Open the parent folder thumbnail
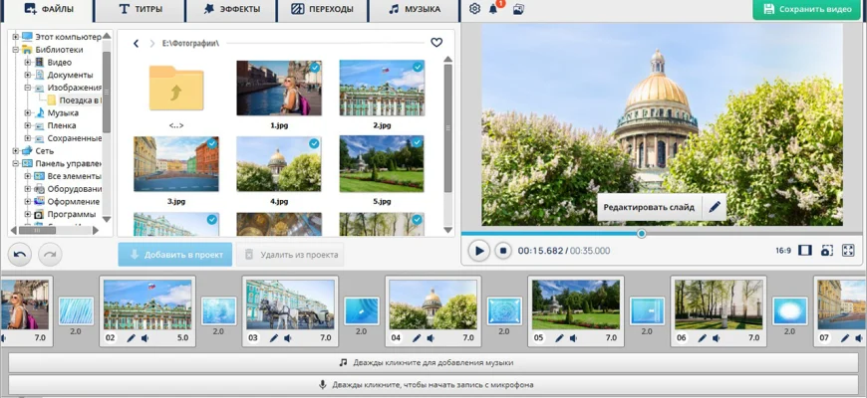Screen dimensions: 867x398 [x=175, y=88]
